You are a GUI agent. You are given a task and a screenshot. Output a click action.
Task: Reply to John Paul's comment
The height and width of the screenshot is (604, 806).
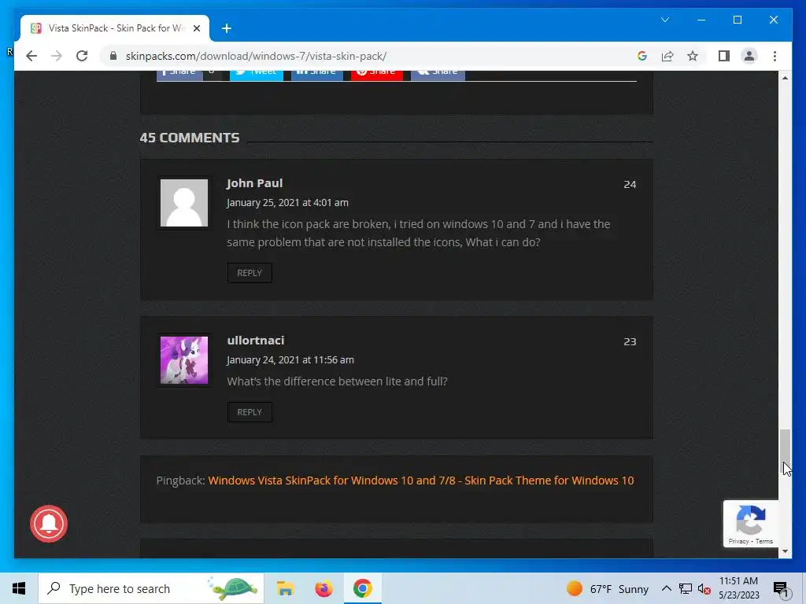(x=250, y=273)
